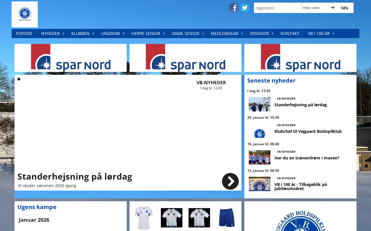This screenshot has width=371, height=231.
Task: Click the Klubchef news thumbnail logo
Action: 259,131
